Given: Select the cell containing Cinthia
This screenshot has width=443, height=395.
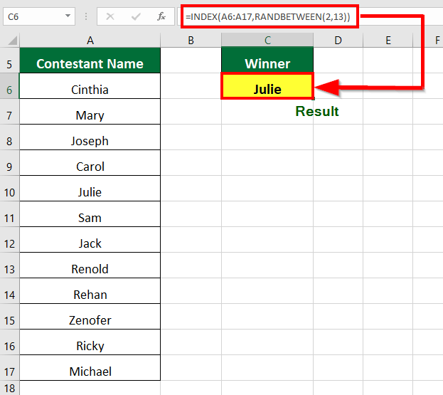Looking at the screenshot, I should pos(90,90).
